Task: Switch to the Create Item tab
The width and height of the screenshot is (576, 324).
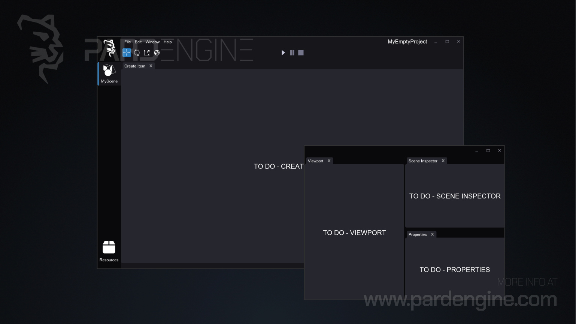Action: [135, 66]
